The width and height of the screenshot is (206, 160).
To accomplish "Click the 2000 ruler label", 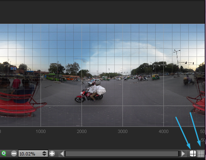I will (x=81, y=131).
